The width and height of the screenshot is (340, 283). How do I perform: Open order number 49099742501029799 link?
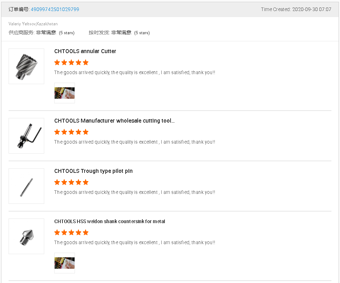coord(55,9)
